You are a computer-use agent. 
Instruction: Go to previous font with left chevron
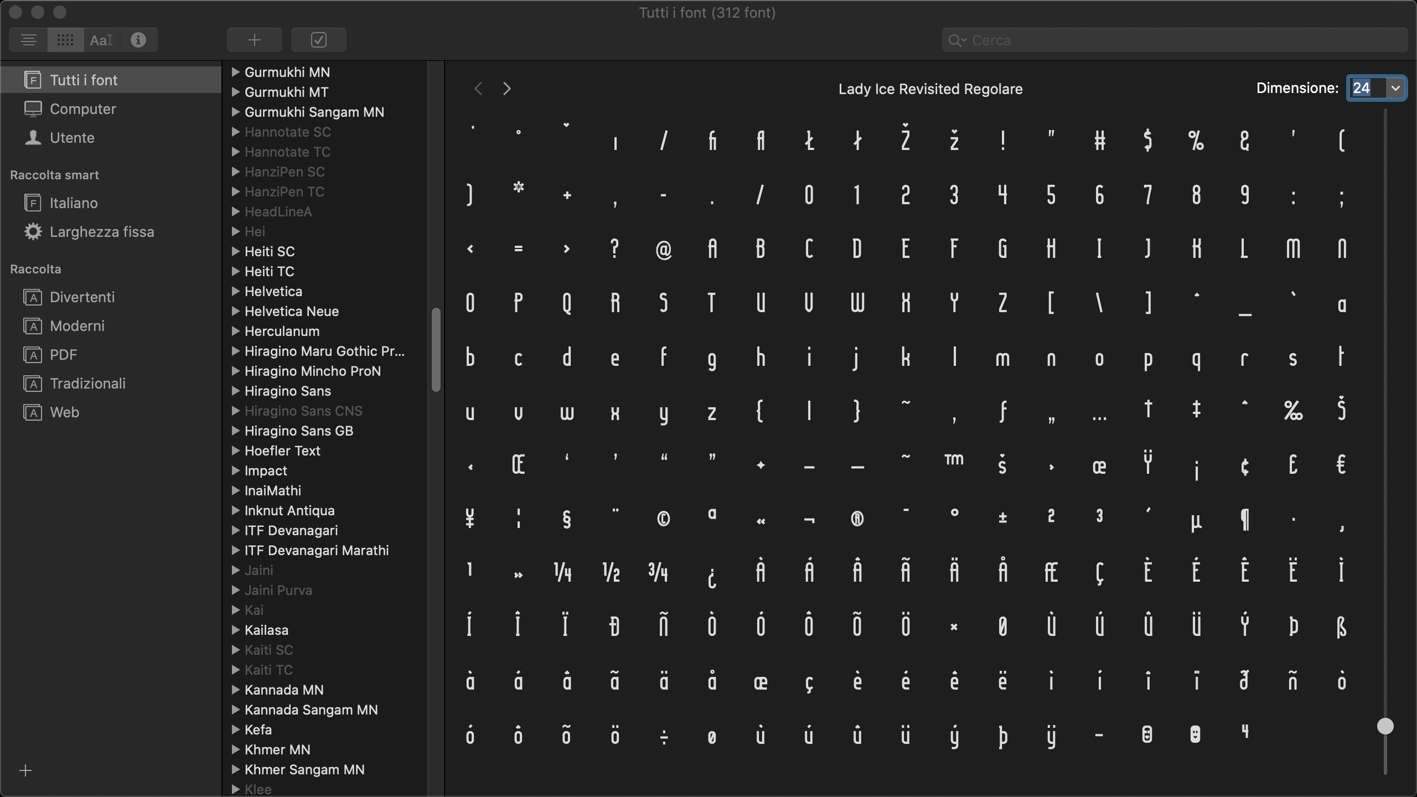coord(479,89)
